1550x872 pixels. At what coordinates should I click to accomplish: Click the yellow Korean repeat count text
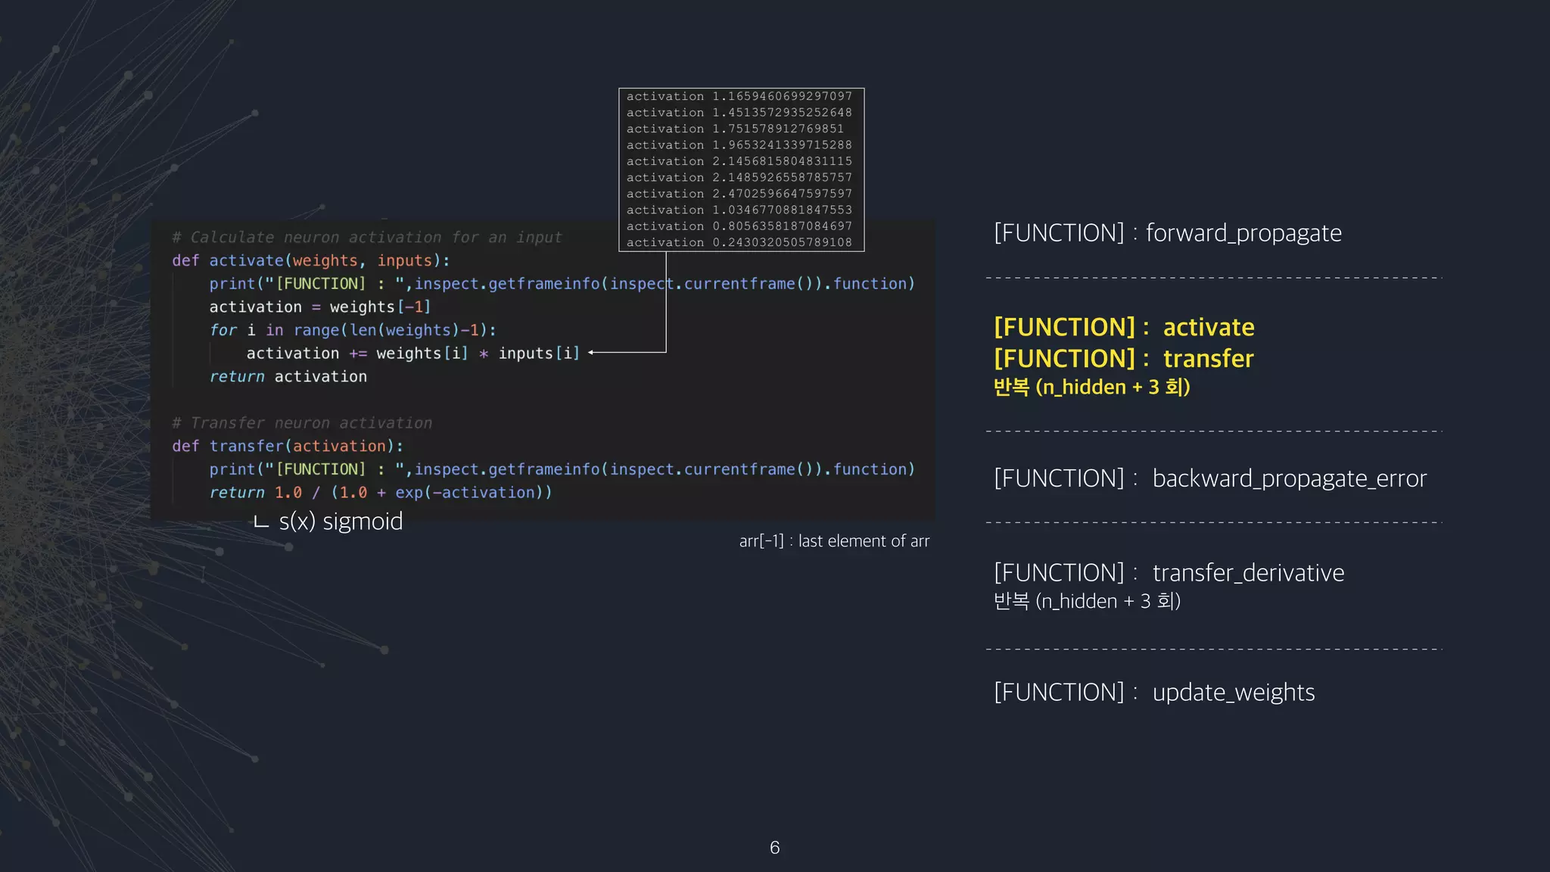click(1091, 388)
